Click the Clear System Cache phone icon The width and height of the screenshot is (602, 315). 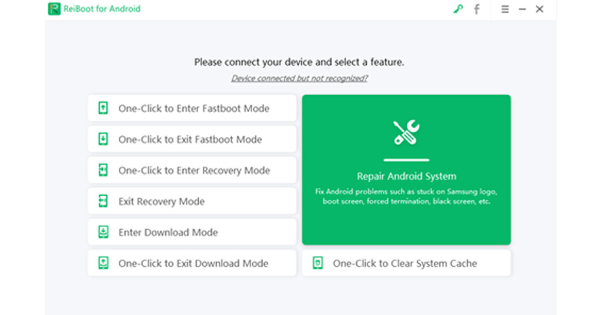[x=318, y=263]
